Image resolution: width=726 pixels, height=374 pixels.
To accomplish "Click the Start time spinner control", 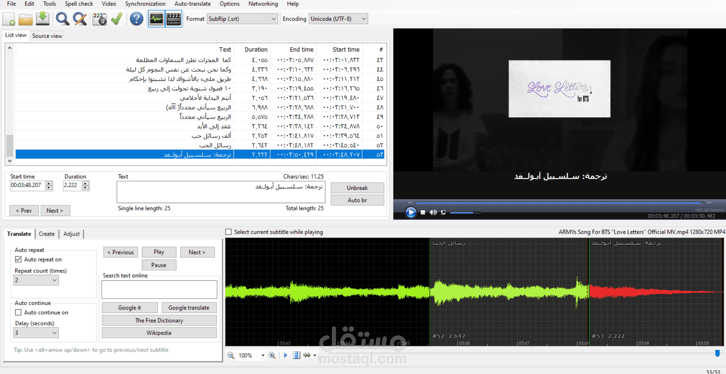I will pyautogui.click(x=49, y=185).
